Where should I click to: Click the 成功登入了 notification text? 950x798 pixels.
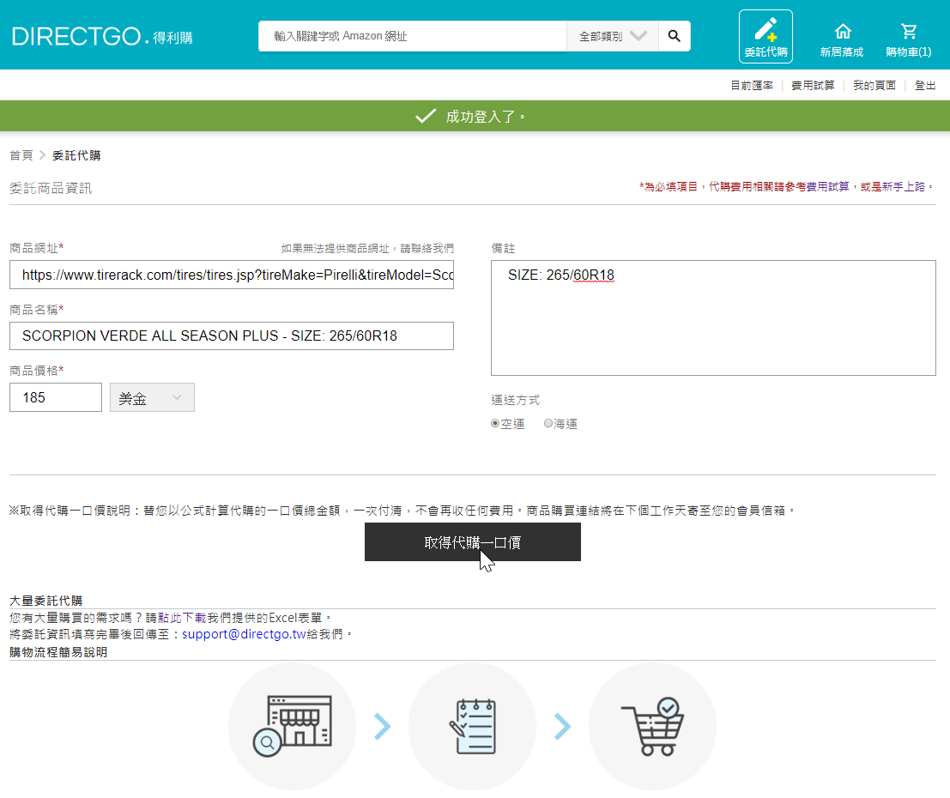coord(486,117)
